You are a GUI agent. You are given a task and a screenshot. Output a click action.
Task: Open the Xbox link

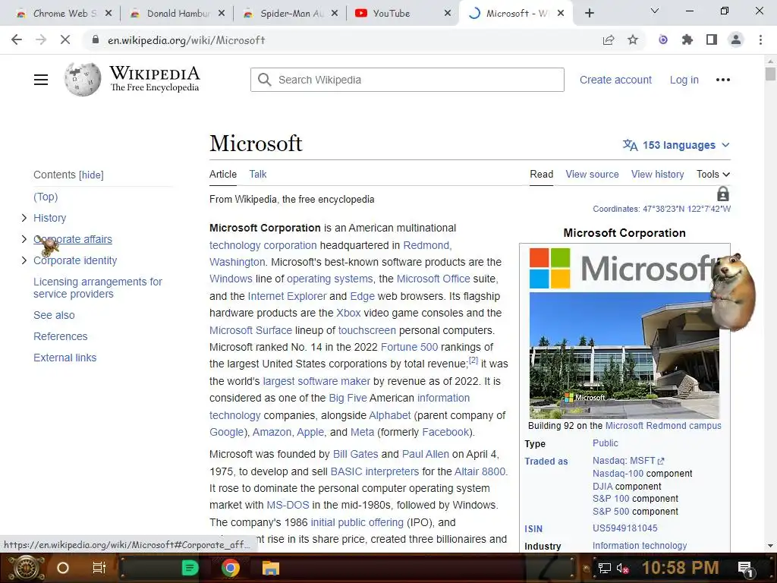(348, 313)
